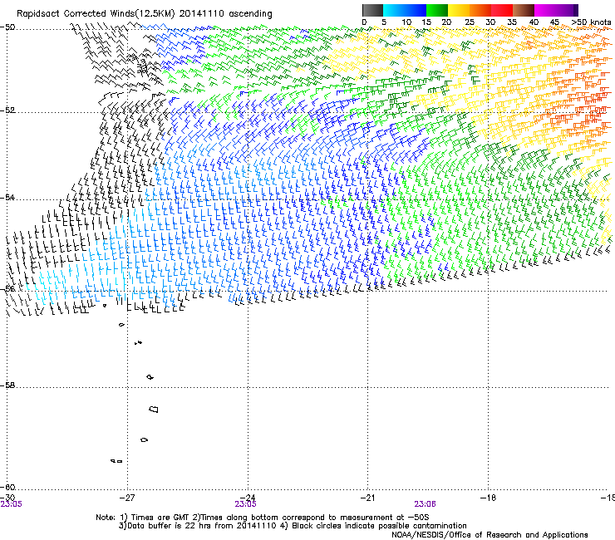Click the -27 longitude axis label
Viewport: 615px width, 540px height.
126,498
